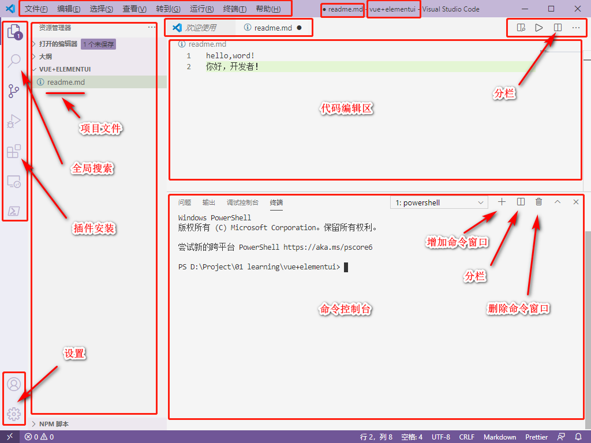Click the VS Code logo in title bar
The width and height of the screenshot is (591, 443).
point(10,8)
